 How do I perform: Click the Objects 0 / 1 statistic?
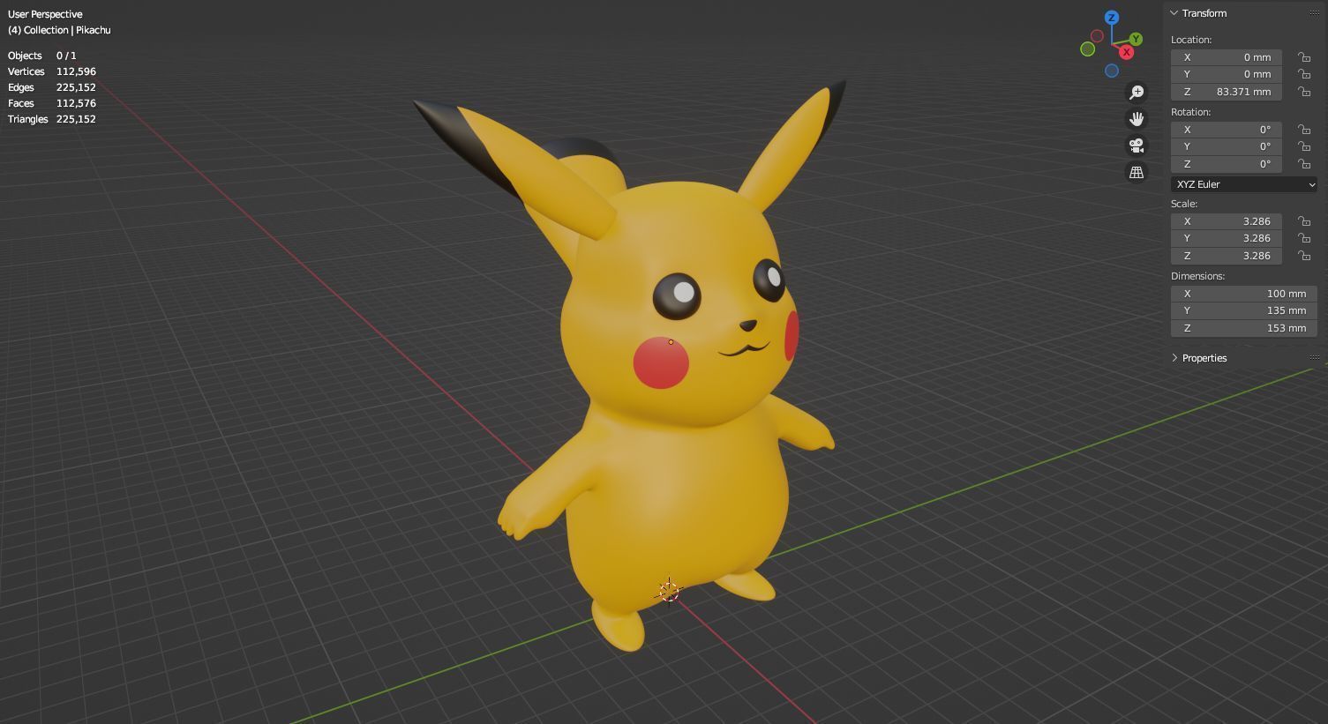[x=41, y=56]
